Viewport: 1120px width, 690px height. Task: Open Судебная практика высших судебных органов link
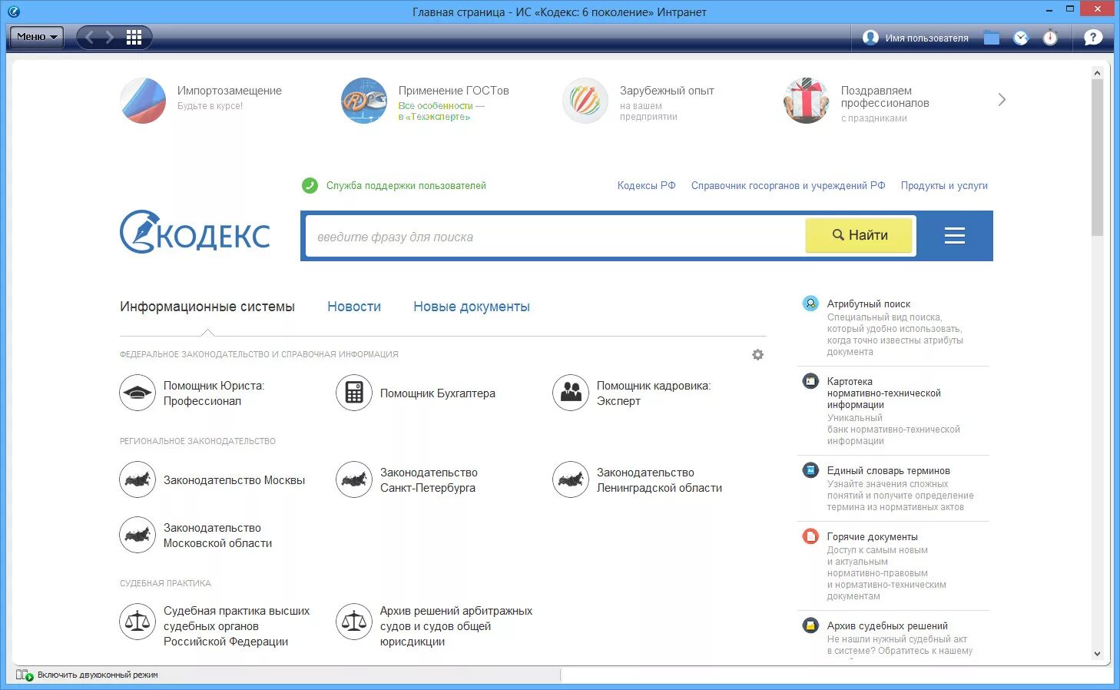point(237,626)
